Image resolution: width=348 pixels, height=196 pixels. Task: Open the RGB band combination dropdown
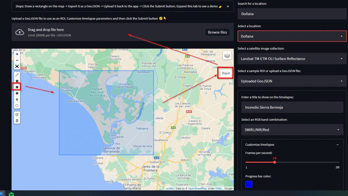point(292,130)
